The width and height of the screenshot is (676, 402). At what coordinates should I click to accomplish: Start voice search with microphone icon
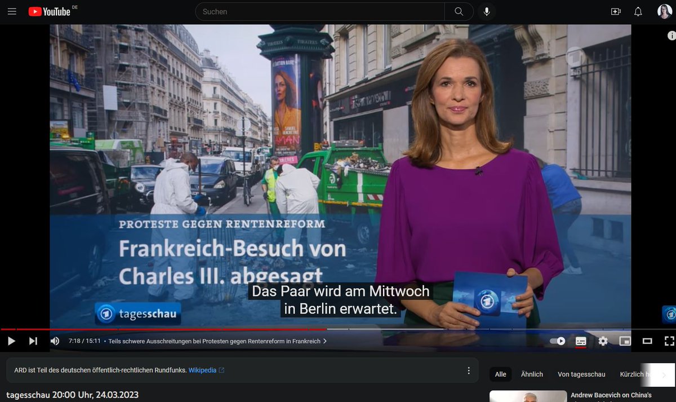click(486, 11)
